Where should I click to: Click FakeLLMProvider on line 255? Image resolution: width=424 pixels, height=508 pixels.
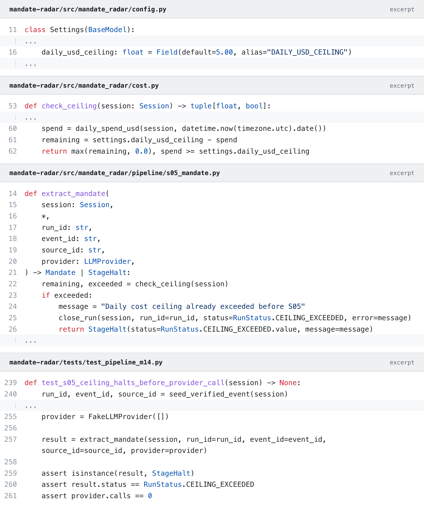pos(120,417)
